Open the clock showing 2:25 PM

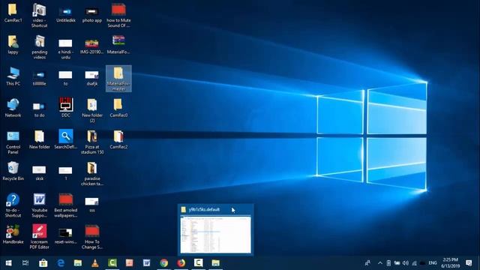coord(450,263)
